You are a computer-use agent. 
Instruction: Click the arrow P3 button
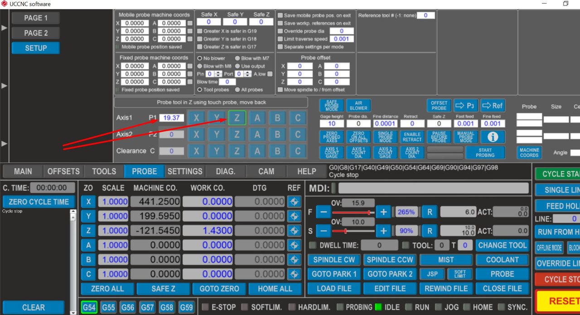[466, 105]
